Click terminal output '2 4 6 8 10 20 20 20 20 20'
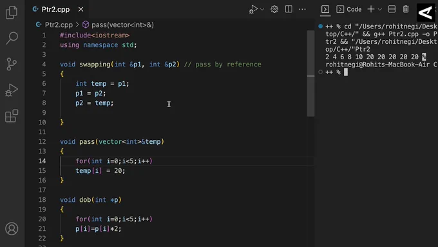 (372, 57)
